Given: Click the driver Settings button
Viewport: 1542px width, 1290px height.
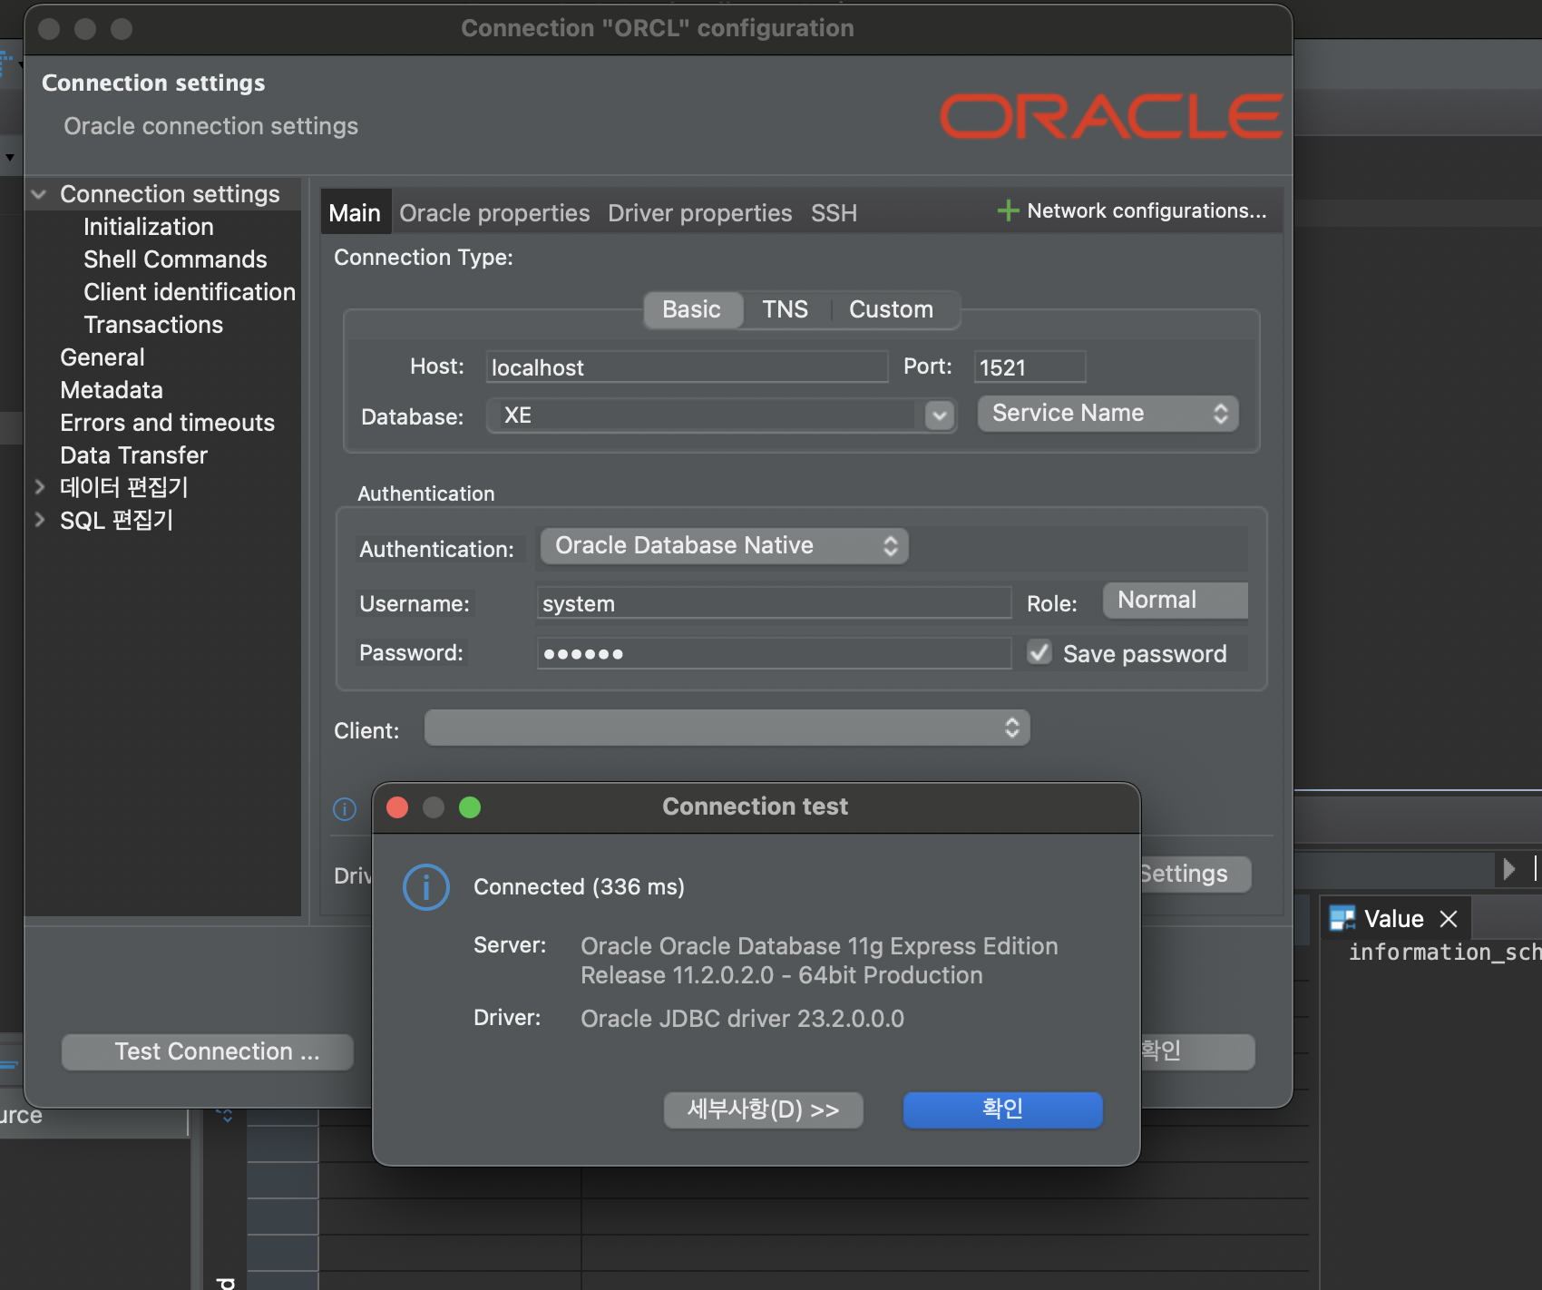Looking at the screenshot, I should coord(1195,874).
